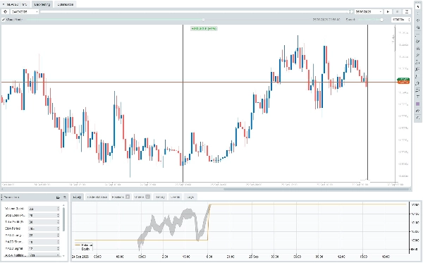Open the Events tab

tap(175, 197)
